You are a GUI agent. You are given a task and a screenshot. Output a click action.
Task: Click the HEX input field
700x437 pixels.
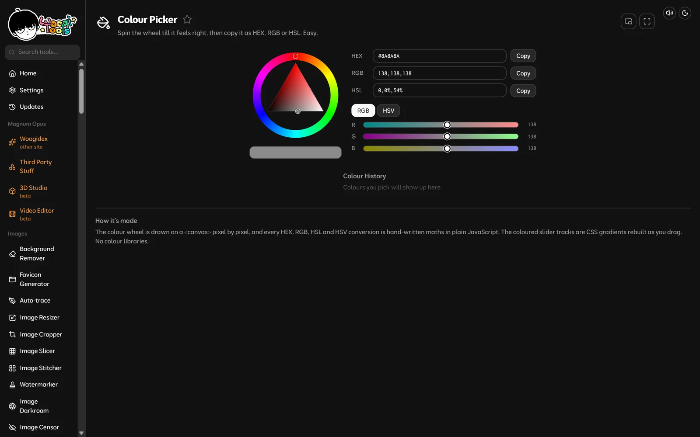tap(439, 56)
